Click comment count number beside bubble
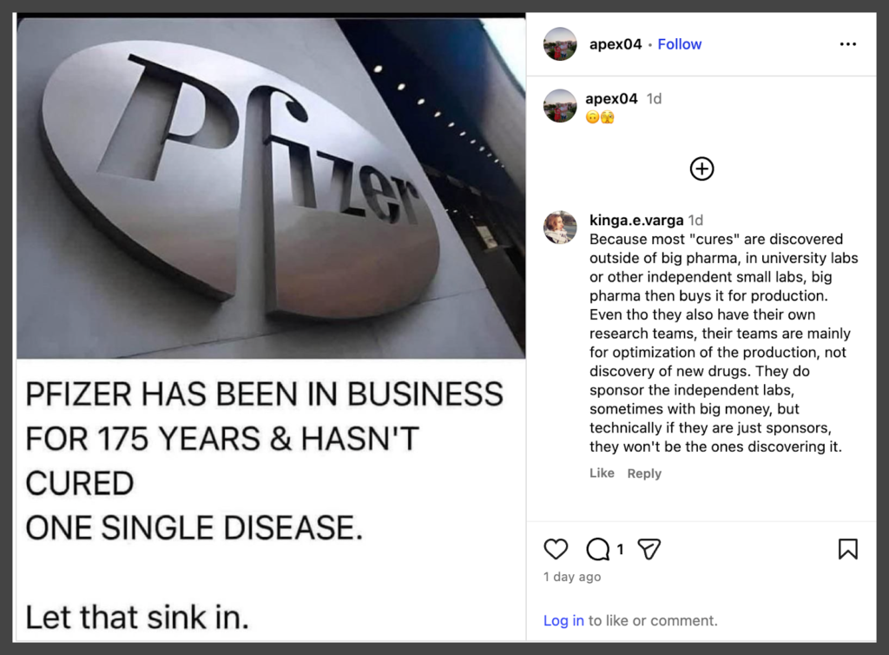The height and width of the screenshot is (655, 889). point(620,550)
